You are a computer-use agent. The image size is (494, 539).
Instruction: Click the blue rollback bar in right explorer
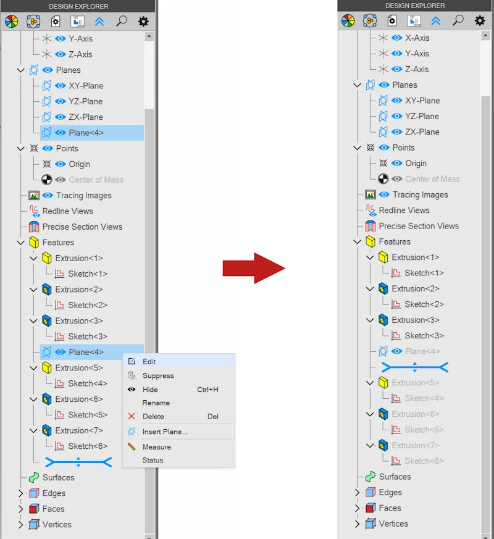click(415, 367)
